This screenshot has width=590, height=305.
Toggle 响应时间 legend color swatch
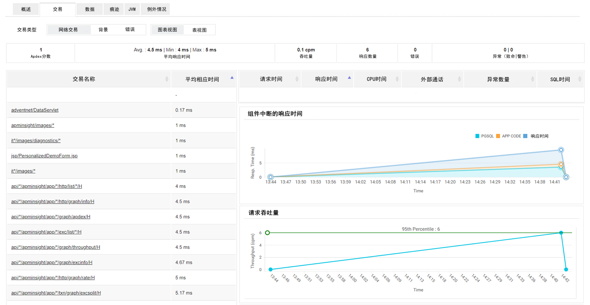pyautogui.click(x=525, y=136)
